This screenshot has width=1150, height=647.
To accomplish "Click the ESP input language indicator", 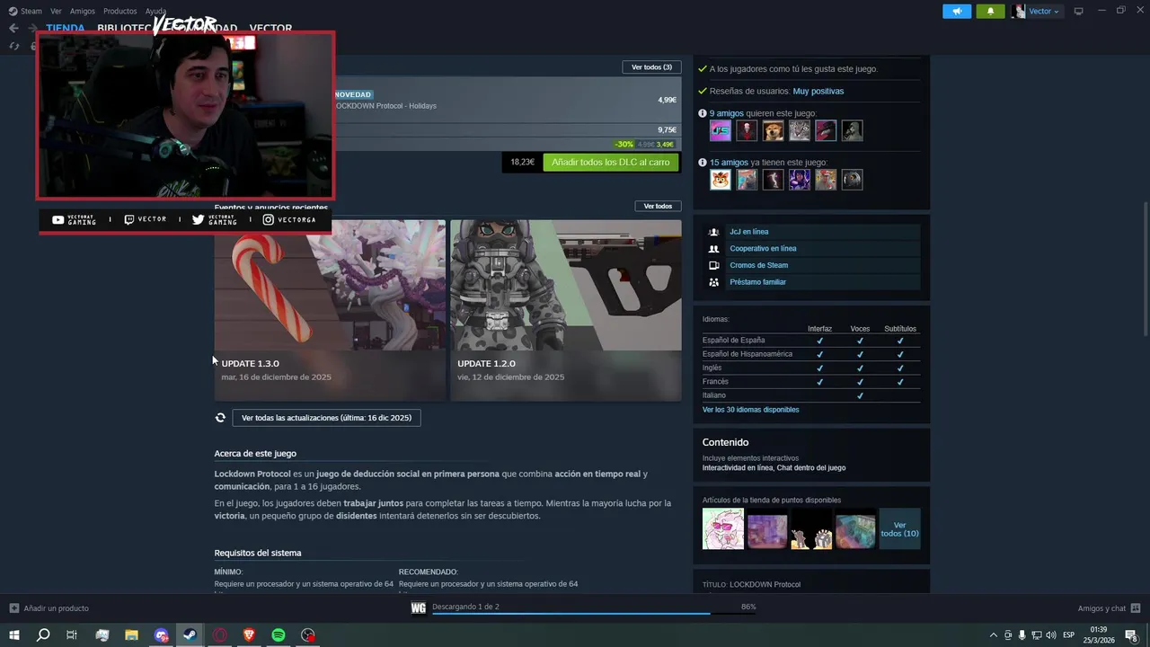I will pyautogui.click(x=1069, y=635).
